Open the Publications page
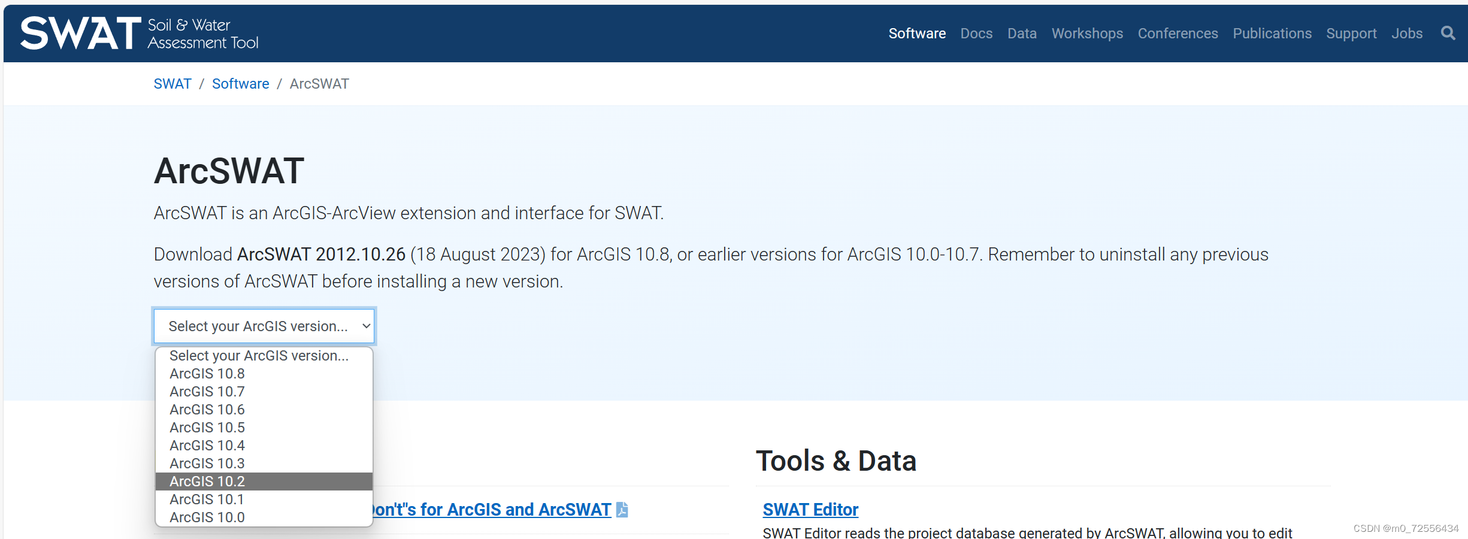The width and height of the screenshot is (1468, 539). point(1272,33)
